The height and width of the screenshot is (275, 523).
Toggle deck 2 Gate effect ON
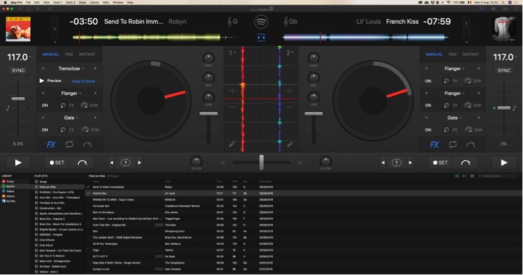click(x=428, y=130)
